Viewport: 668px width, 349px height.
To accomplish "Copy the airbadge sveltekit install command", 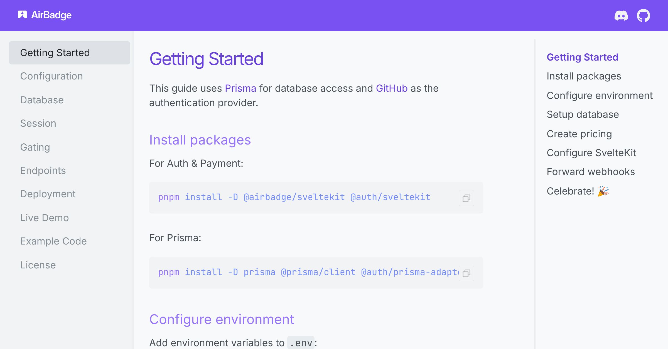I will 466,198.
